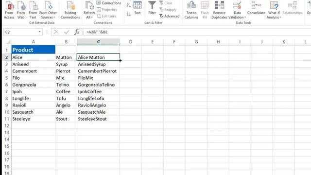This screenshot has width=311, height=175.
Task: Click the Name Box showing C2
Action: point(20,32)
